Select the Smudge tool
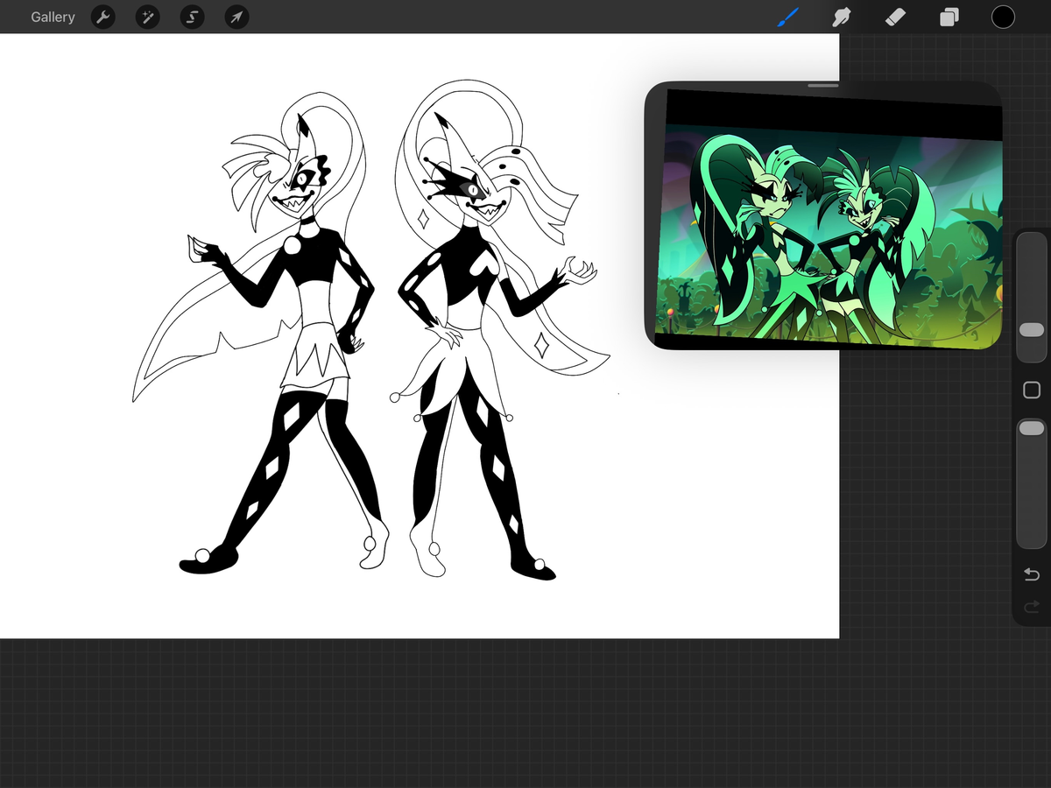This screenshot has width=1051, height=788. (842, 17)
